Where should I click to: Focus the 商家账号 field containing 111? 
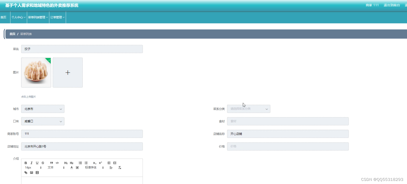[82, 134]
